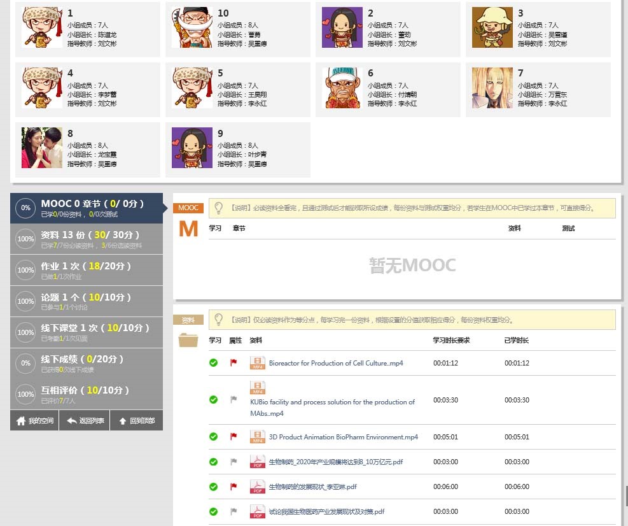628x526 pixels.
Task: Click the PDF icon for 生物制药的发展现状
Action: coord(258,487)
